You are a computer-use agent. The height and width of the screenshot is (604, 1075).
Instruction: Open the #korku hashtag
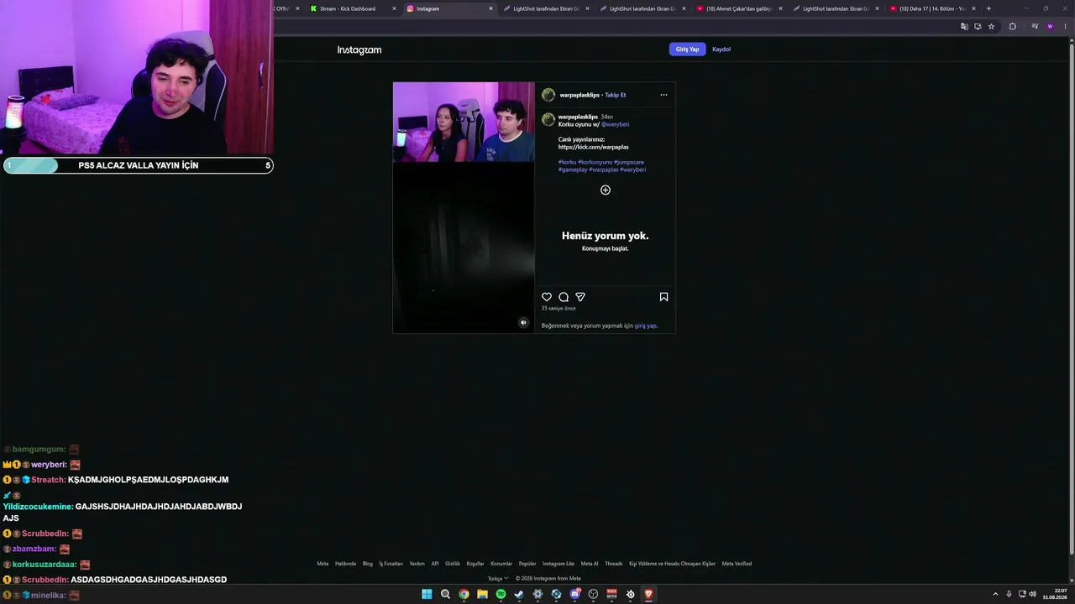tap(568, 162)
